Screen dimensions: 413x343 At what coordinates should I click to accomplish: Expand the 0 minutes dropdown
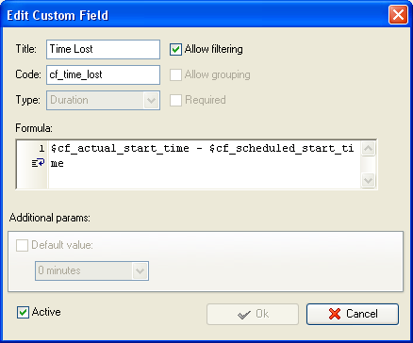[x=91, y=270]
